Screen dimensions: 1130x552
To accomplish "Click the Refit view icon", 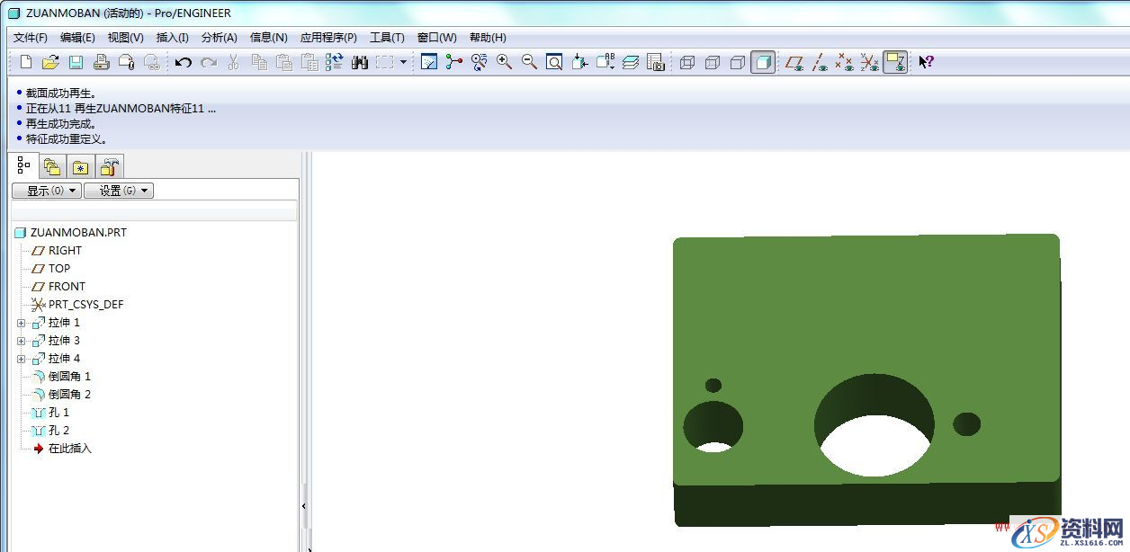I will coord(554,62).
